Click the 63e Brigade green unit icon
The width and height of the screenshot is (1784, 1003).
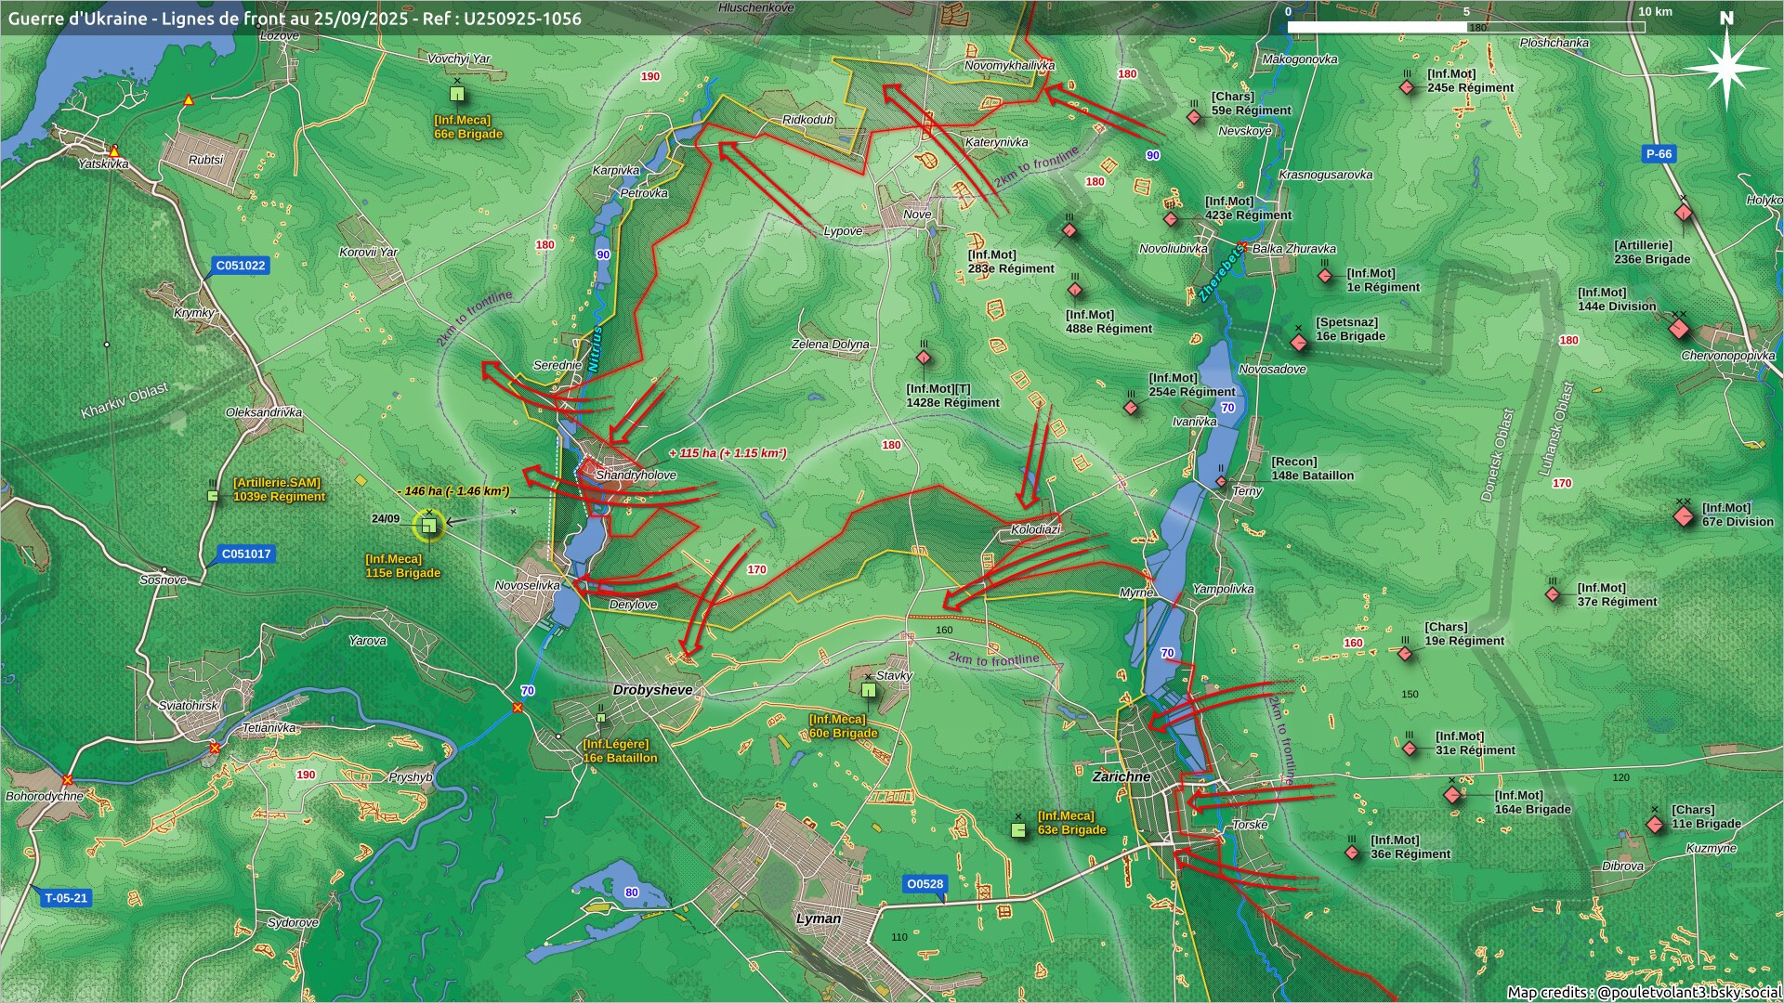[x=1019, y=829]
